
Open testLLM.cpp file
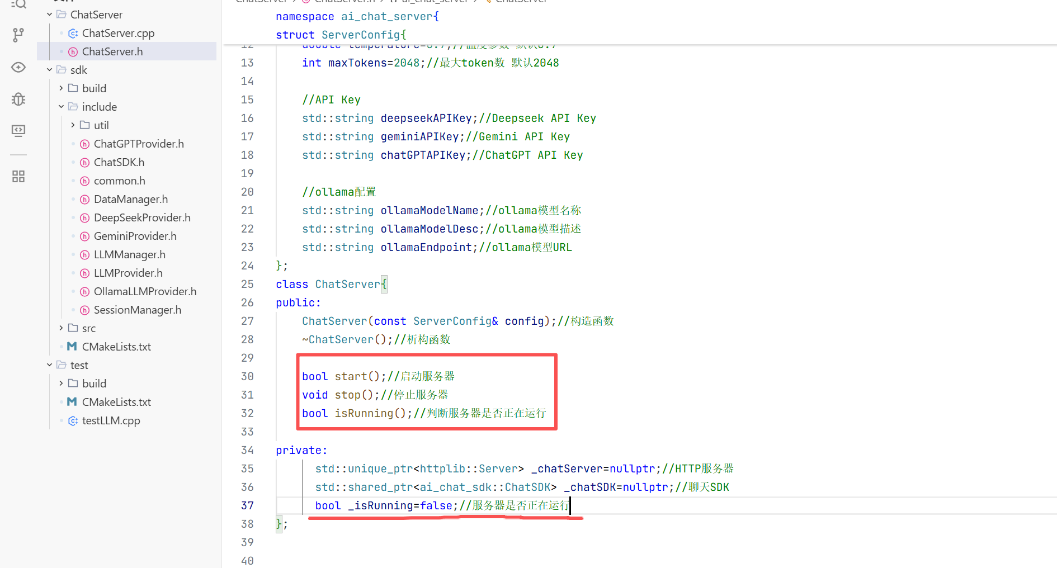pyautogui.click(x=111, y=420)
